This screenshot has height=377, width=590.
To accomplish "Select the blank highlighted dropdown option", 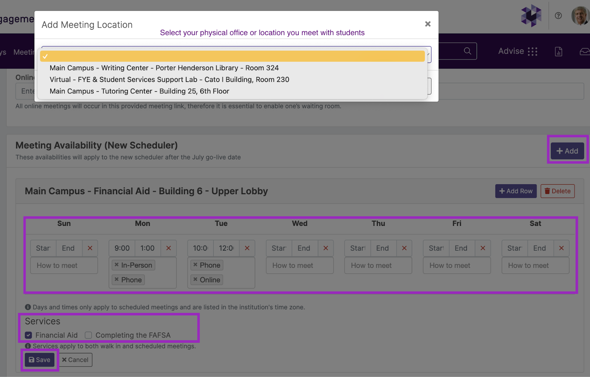I will tap(232, 56).
